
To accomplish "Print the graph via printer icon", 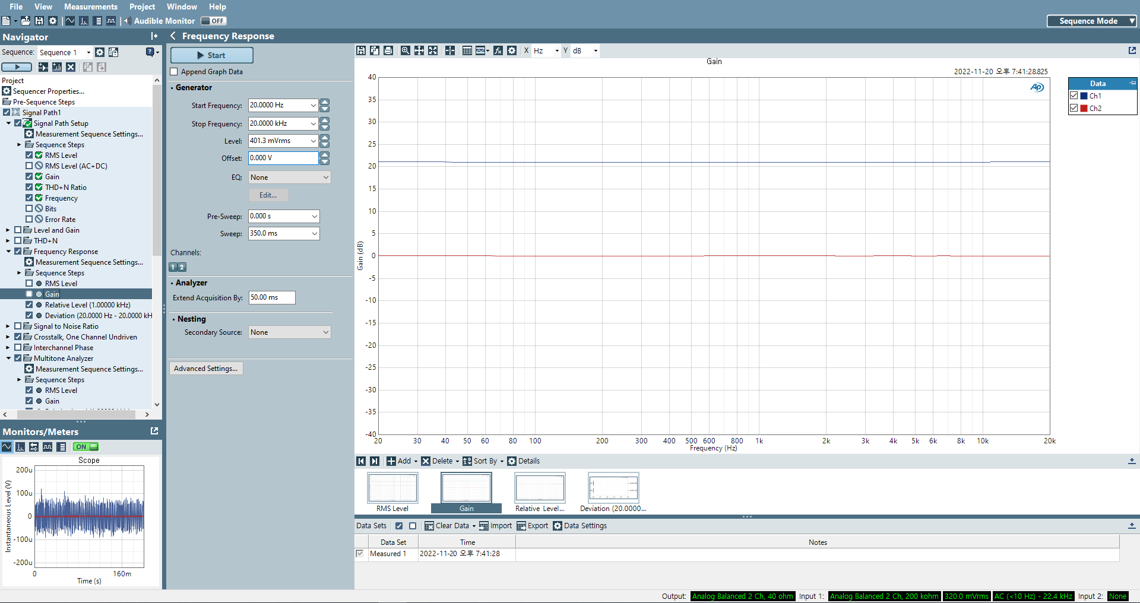I will 388,50.
